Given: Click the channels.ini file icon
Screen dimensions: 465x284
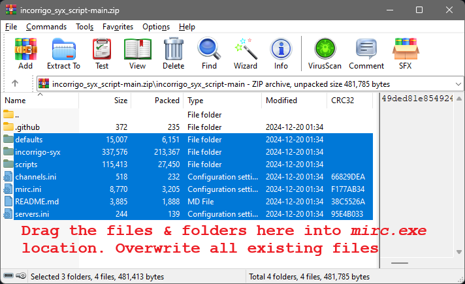Looking at the screenshot, I should [8, 176].
